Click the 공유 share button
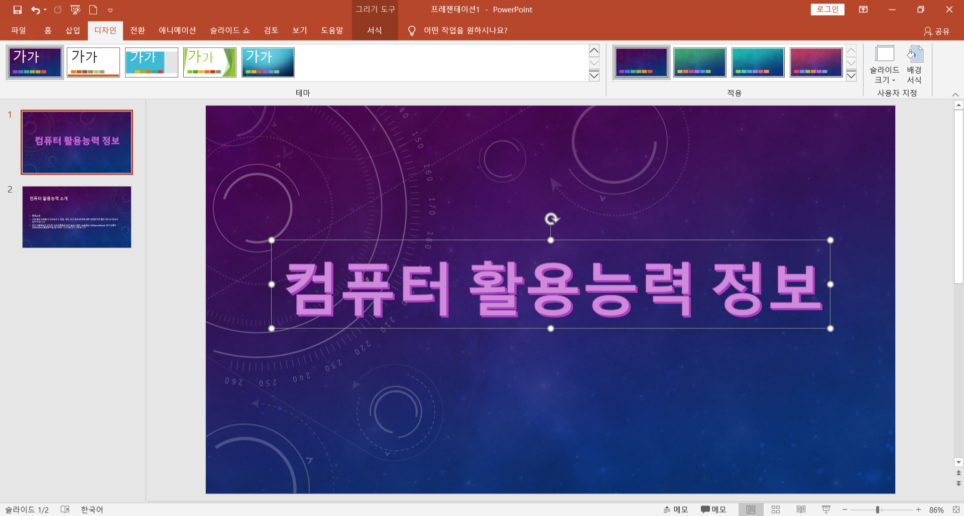Viewport: 964px width, 516px height. coord(937,31)
